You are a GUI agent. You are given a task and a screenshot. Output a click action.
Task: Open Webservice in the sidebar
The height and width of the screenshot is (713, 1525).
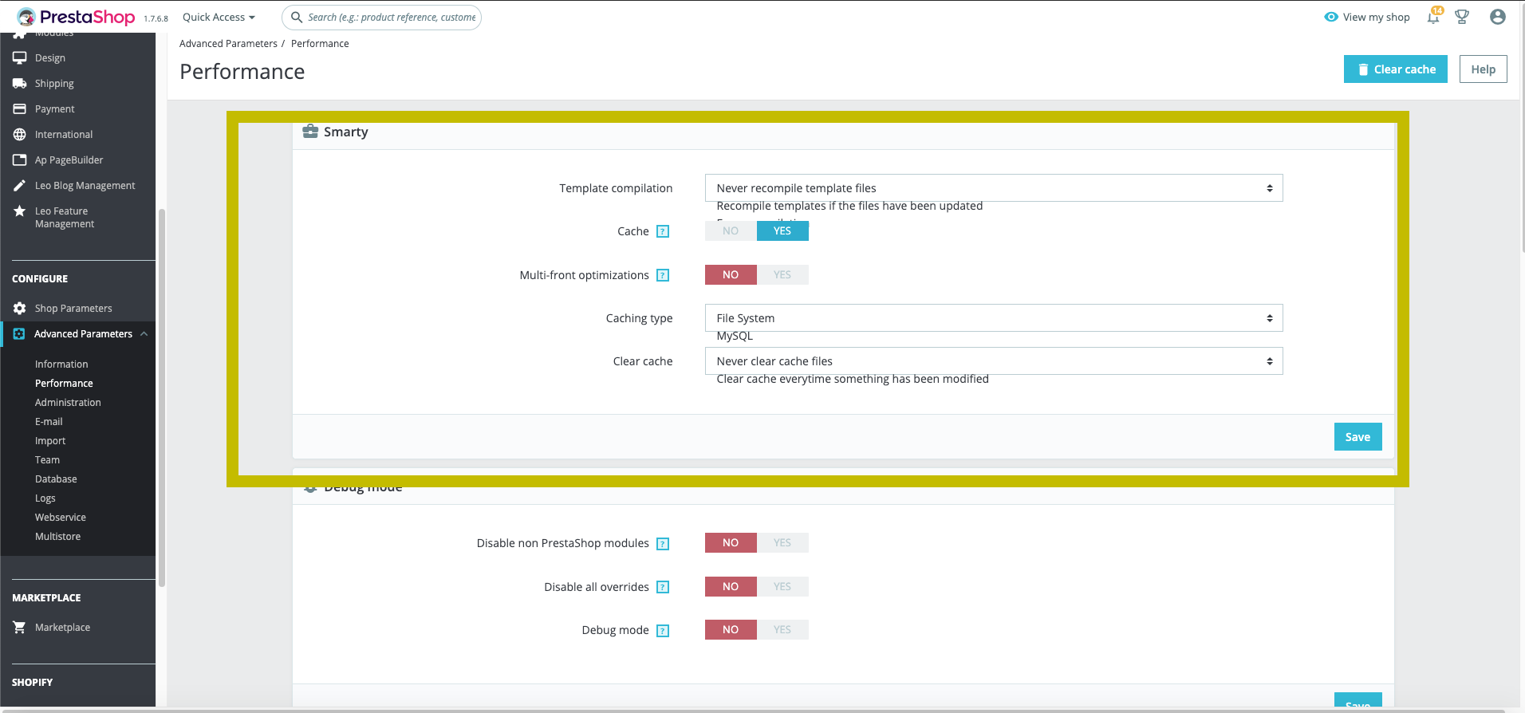pos(61,517)
